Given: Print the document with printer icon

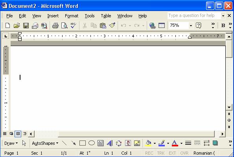Looking at the screenshot, I should tap(55, 26).
